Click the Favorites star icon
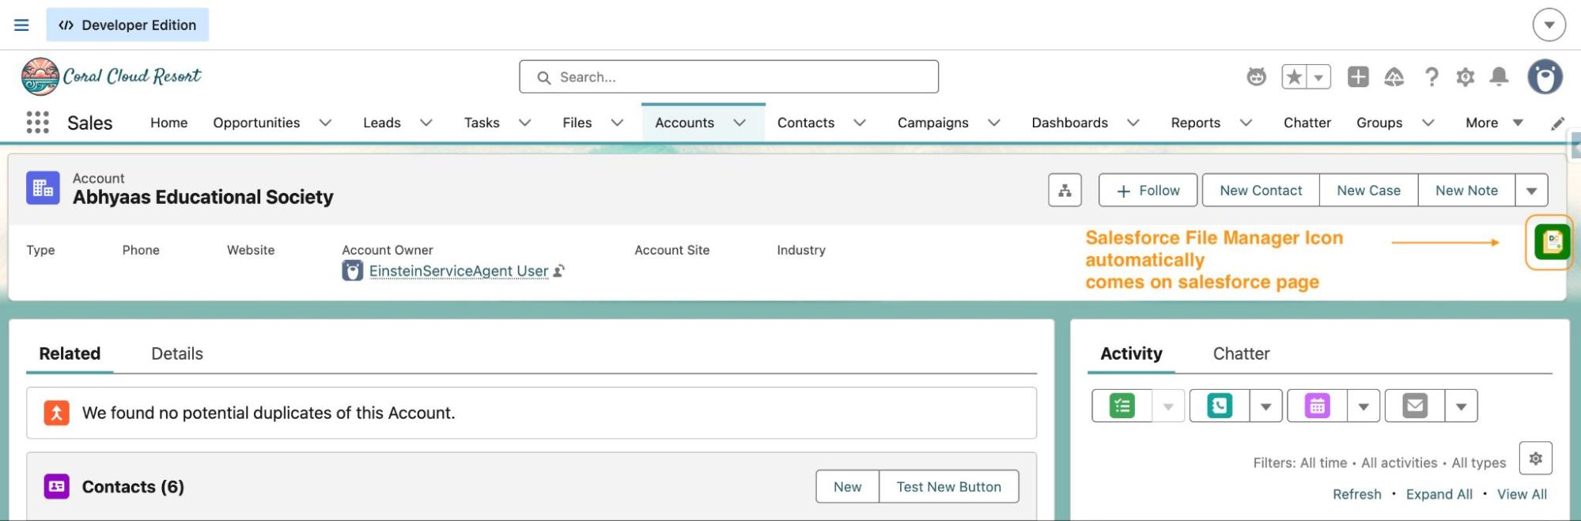The width and height of the screenshot is (1581, 521). (1294, 77)
